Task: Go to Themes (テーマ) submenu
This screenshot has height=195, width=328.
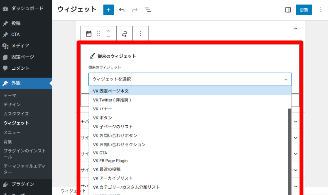Action: (10, 95)
